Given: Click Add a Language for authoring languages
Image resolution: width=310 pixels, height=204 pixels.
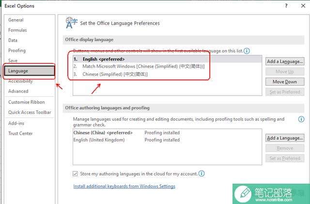Looking at the screenshot, I should click(x=285, y=138).
